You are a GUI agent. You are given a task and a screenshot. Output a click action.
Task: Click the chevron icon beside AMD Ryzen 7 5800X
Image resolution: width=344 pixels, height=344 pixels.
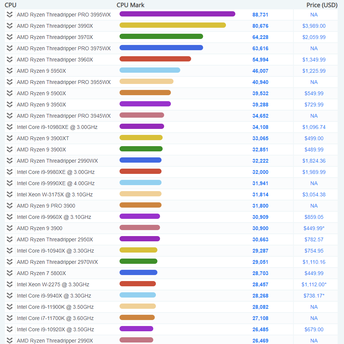pos(9,273)
